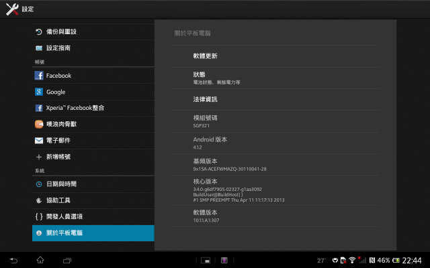Click the Android 版本 row
The height and width of the screenshot is (268, 430).
coord(275,143)
